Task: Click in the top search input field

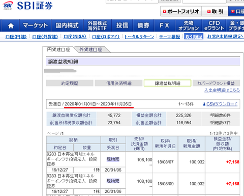Action: [x=132, y=2]
